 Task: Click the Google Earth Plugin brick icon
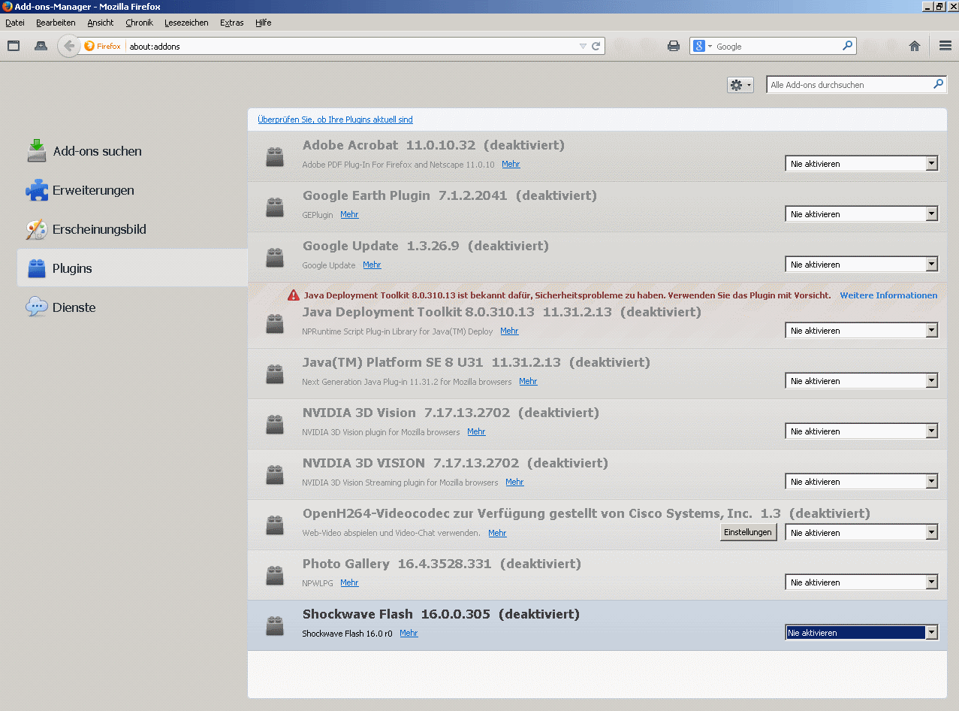point(275,207)
